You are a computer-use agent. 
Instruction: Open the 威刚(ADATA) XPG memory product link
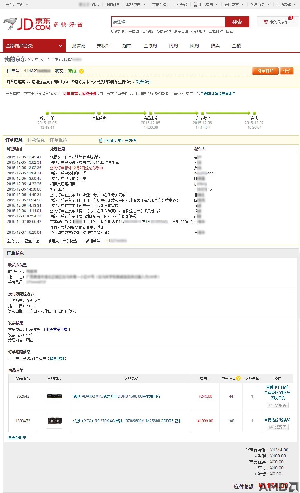pos(117,396)
